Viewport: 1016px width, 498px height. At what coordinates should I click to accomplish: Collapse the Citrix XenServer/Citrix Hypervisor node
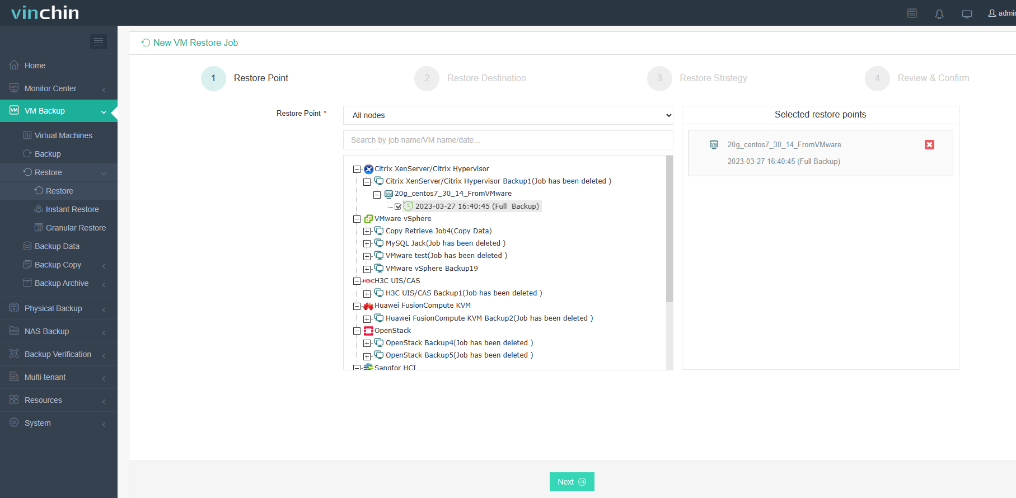point(357,169)
